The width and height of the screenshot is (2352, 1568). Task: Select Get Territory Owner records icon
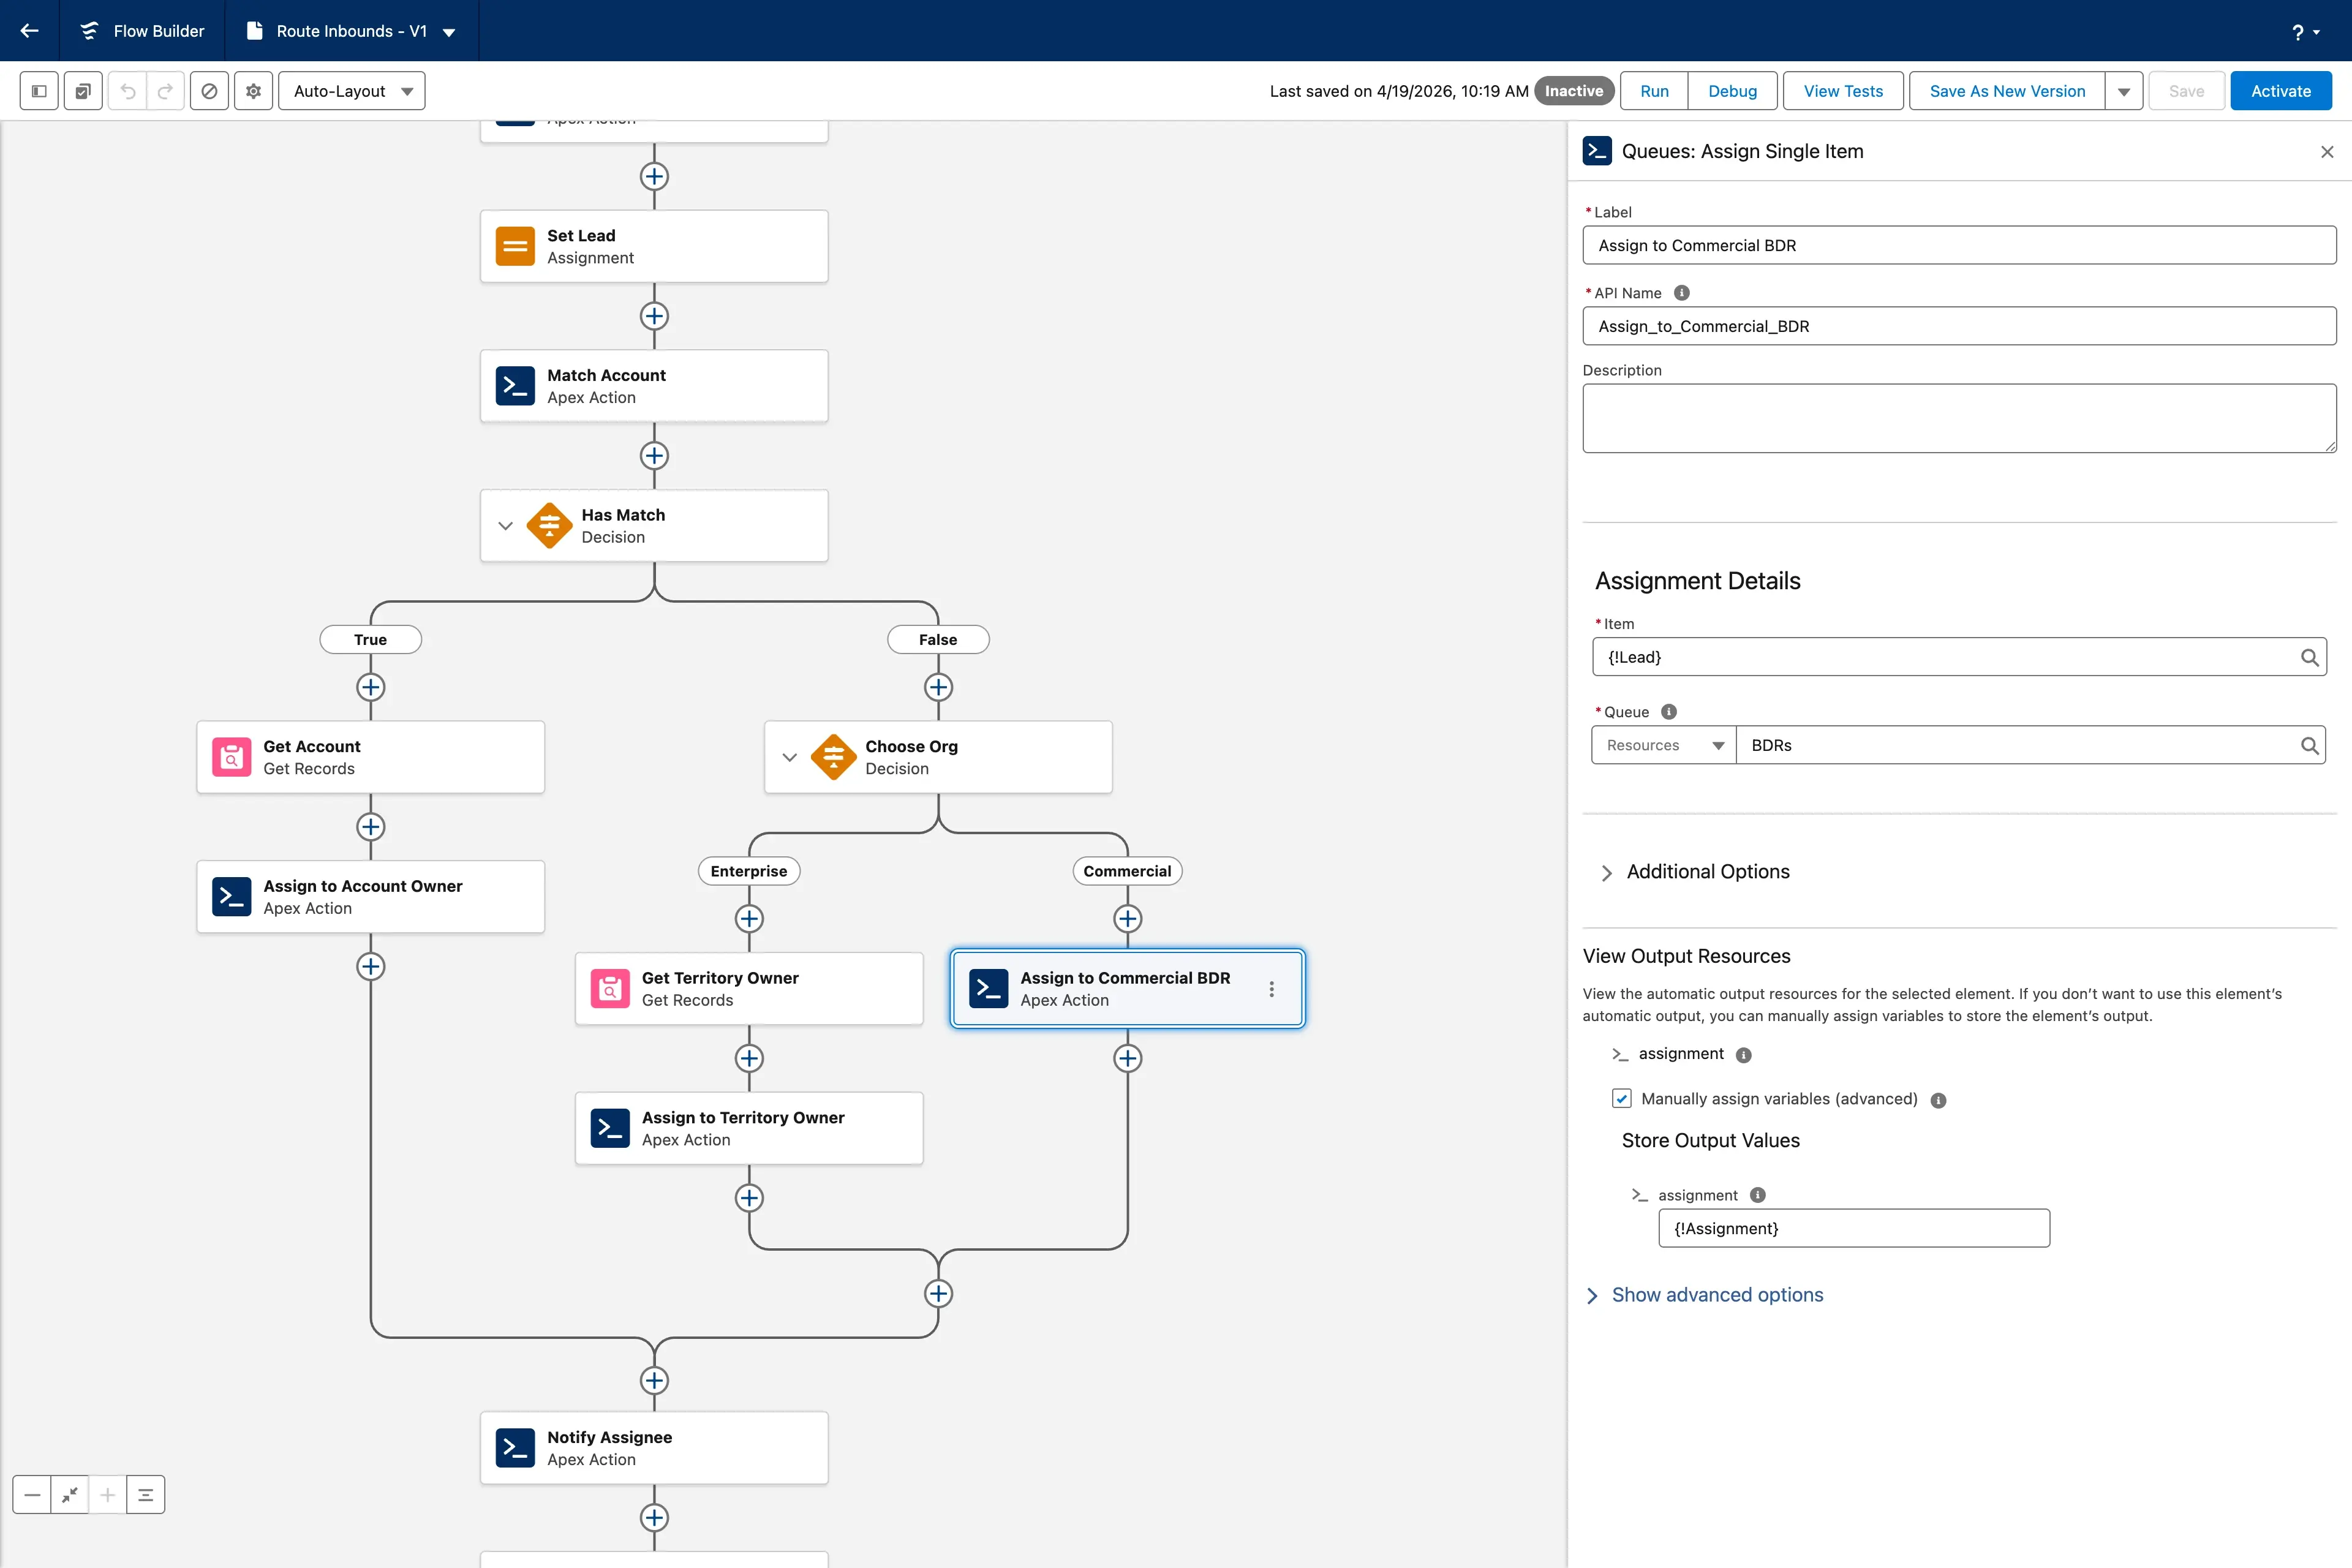610,989
